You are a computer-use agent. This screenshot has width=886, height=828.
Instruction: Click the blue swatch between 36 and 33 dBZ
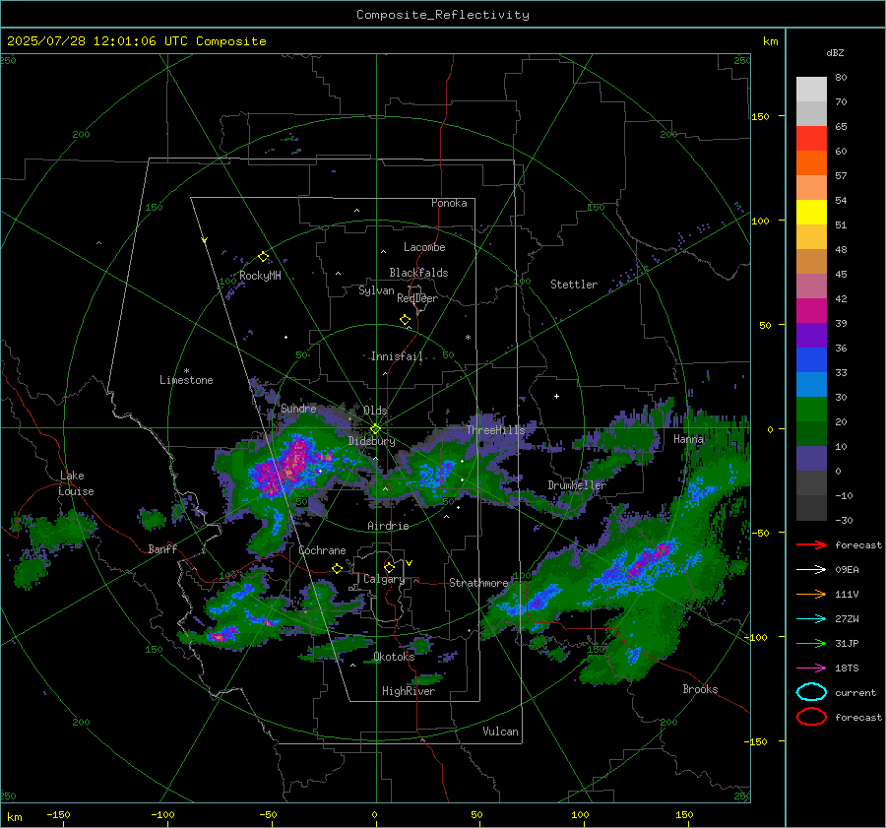811,360
